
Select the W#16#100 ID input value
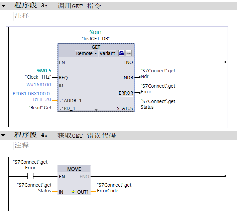tap(39, 85)
